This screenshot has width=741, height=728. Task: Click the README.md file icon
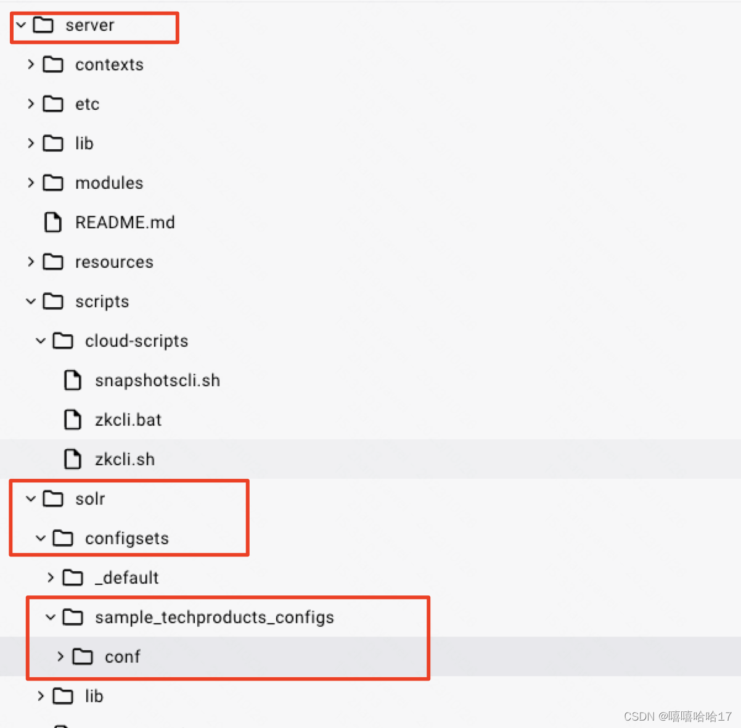(x=53, y=222)
